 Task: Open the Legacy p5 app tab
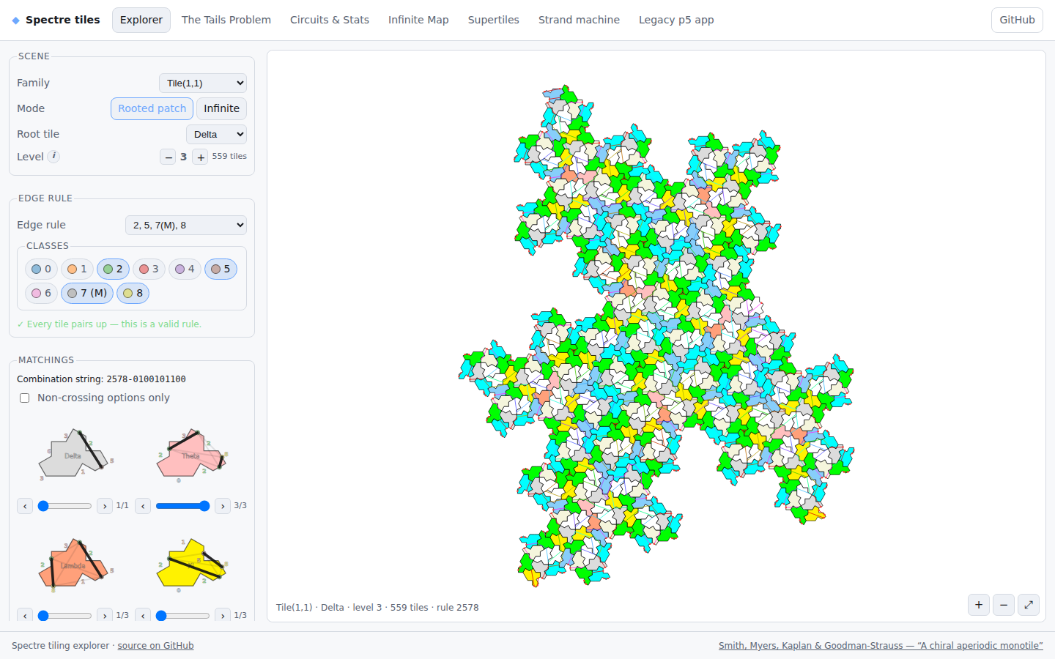point(676,21)
